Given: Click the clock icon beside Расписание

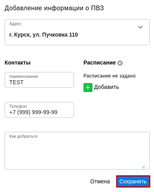Looking at the screenshot, I should point(120,63).
